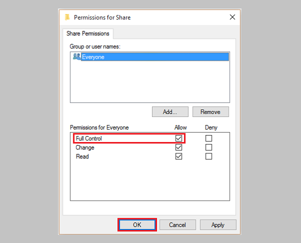Toggle the Allow checkbox for Read
Image resolution: width=301 pixels, height=243 pixels.
(x=179, y=156)
